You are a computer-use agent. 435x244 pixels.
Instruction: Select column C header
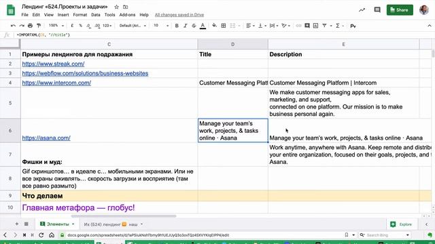coord(109,44)
